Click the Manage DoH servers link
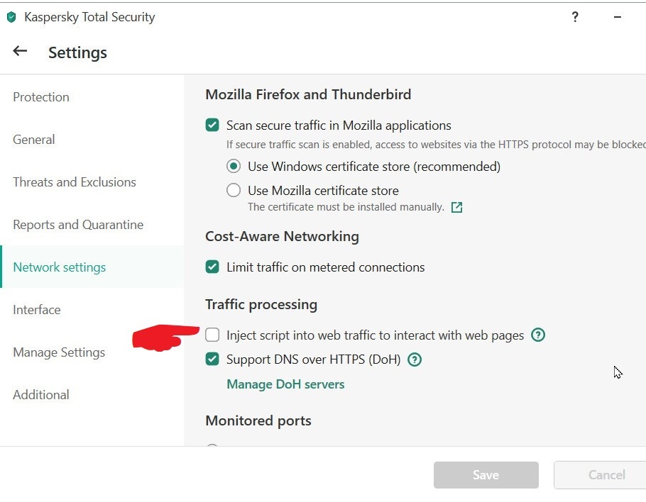This screenshot has height=502, width=646. [x=285, y=384]
